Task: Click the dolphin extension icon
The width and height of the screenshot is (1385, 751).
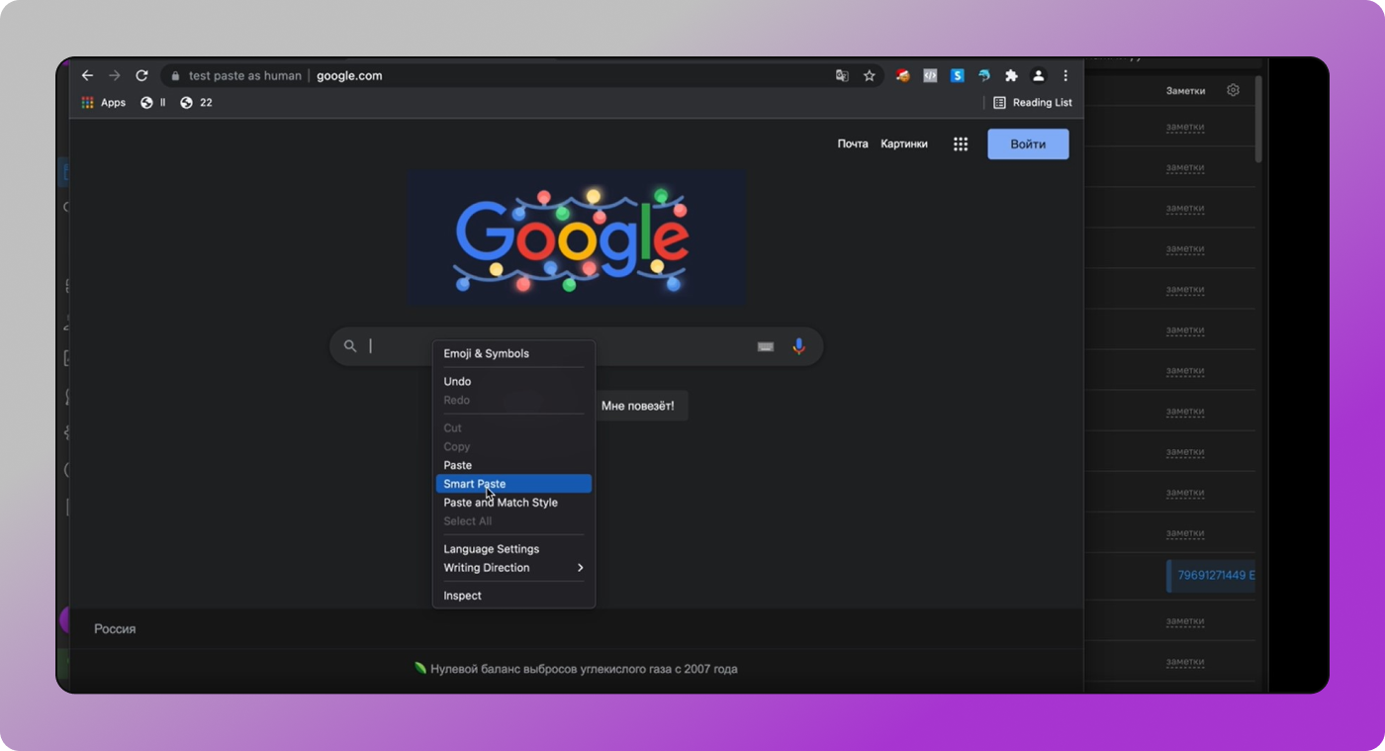Action: 984,75
